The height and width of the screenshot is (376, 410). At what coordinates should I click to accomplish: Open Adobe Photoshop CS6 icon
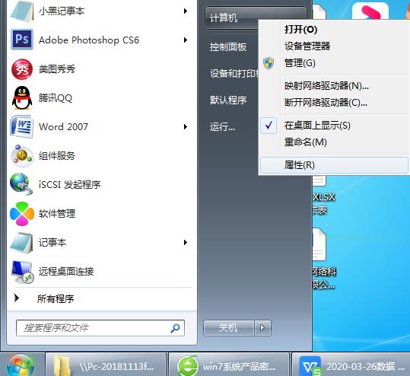(22, 40)
